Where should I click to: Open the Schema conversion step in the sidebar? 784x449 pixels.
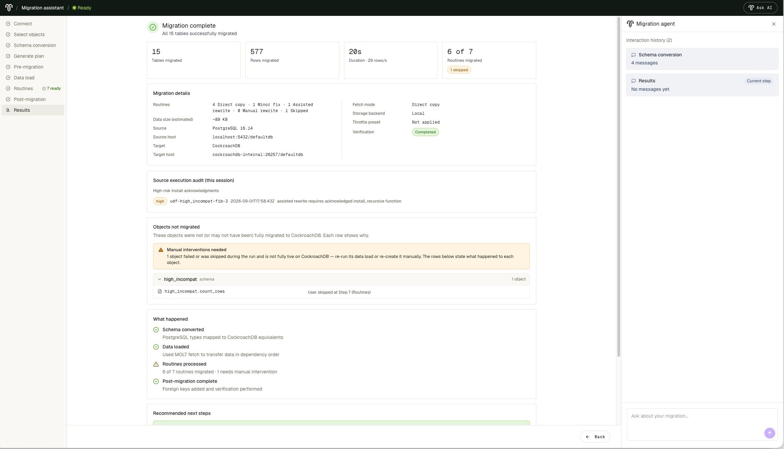coord(33,45)
